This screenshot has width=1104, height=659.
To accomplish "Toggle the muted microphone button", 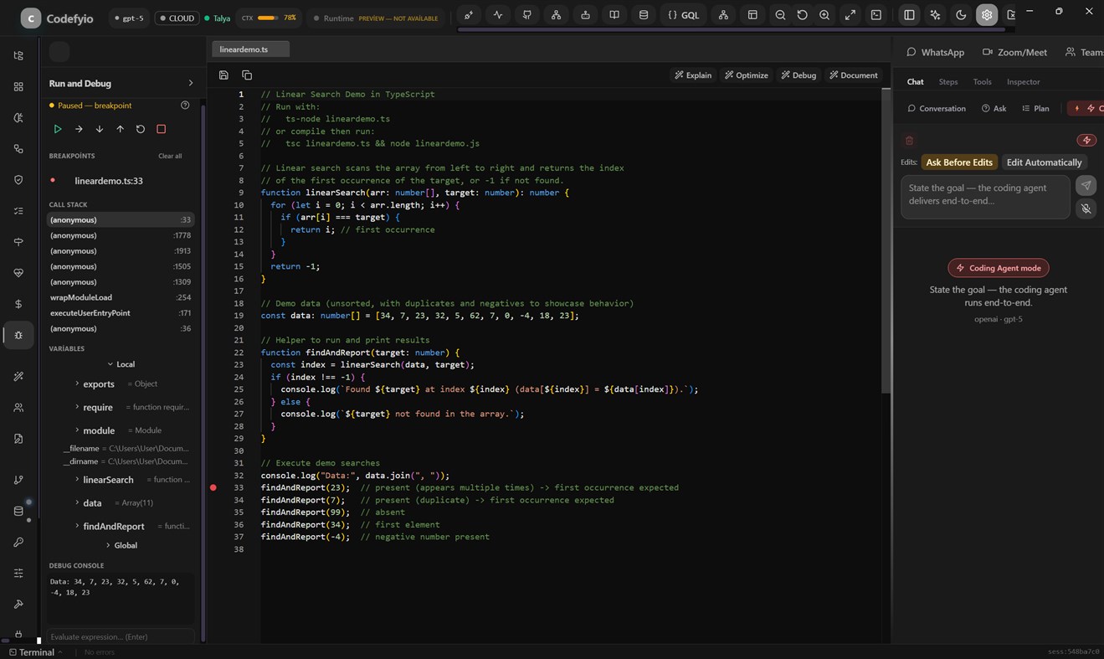I will pos(1086,209).
